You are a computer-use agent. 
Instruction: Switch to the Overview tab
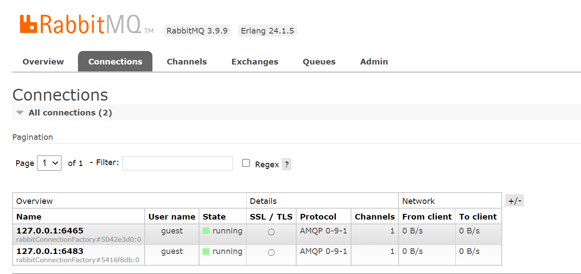43,62
